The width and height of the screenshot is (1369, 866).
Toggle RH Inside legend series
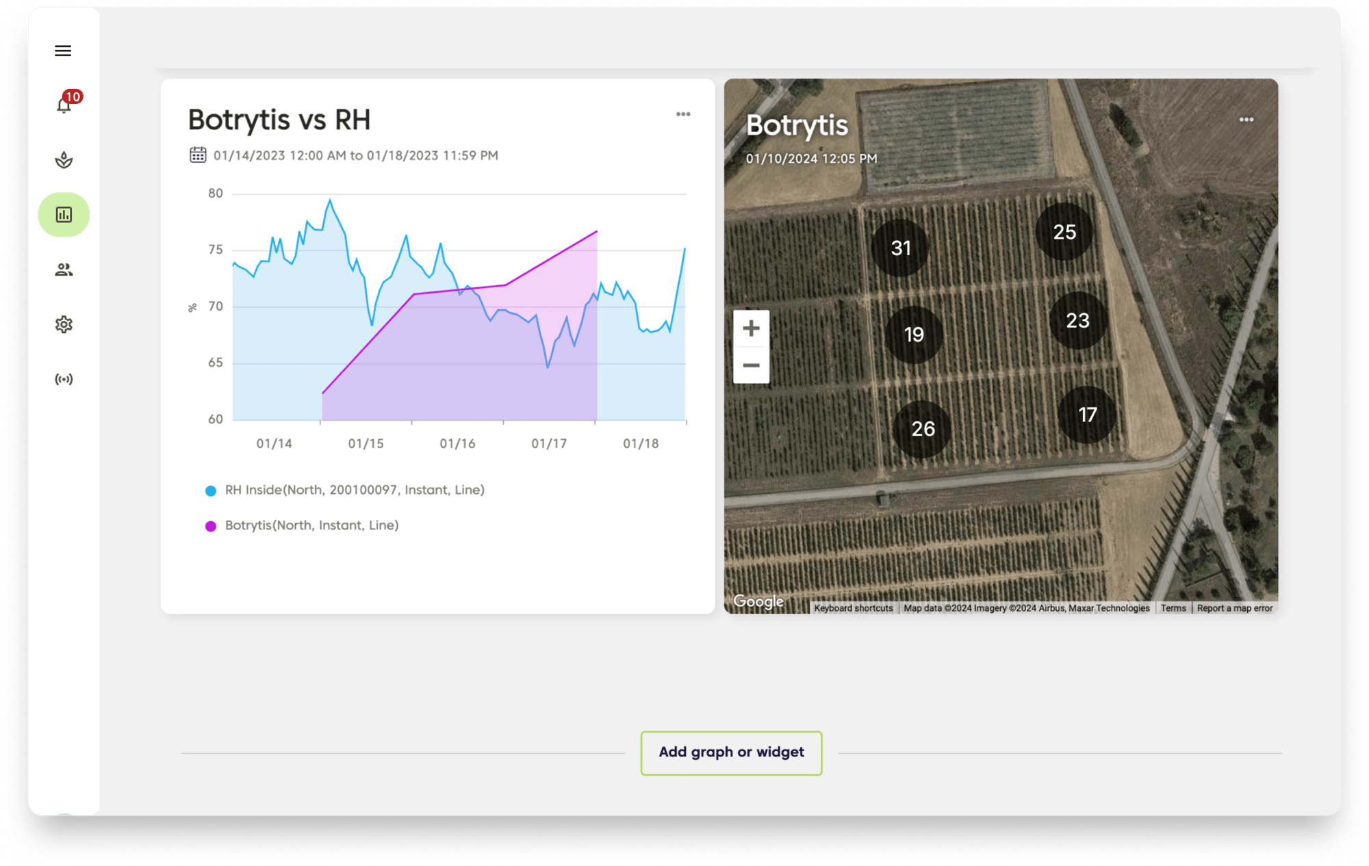(345, 490)
